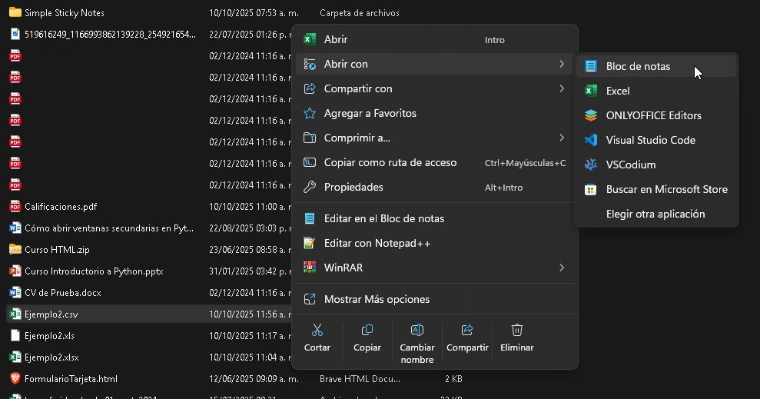
Task: Click the VSCodium icon
Action: point(591,165)
